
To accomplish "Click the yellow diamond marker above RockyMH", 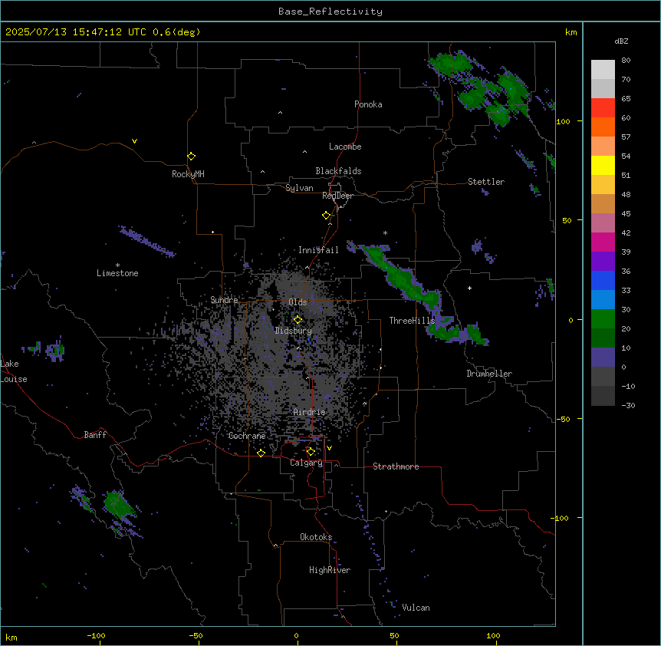I will [191, 156].
